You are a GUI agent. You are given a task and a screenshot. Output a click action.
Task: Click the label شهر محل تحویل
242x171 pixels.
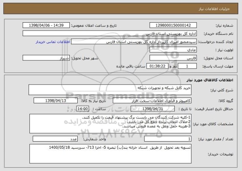[85, 58]
